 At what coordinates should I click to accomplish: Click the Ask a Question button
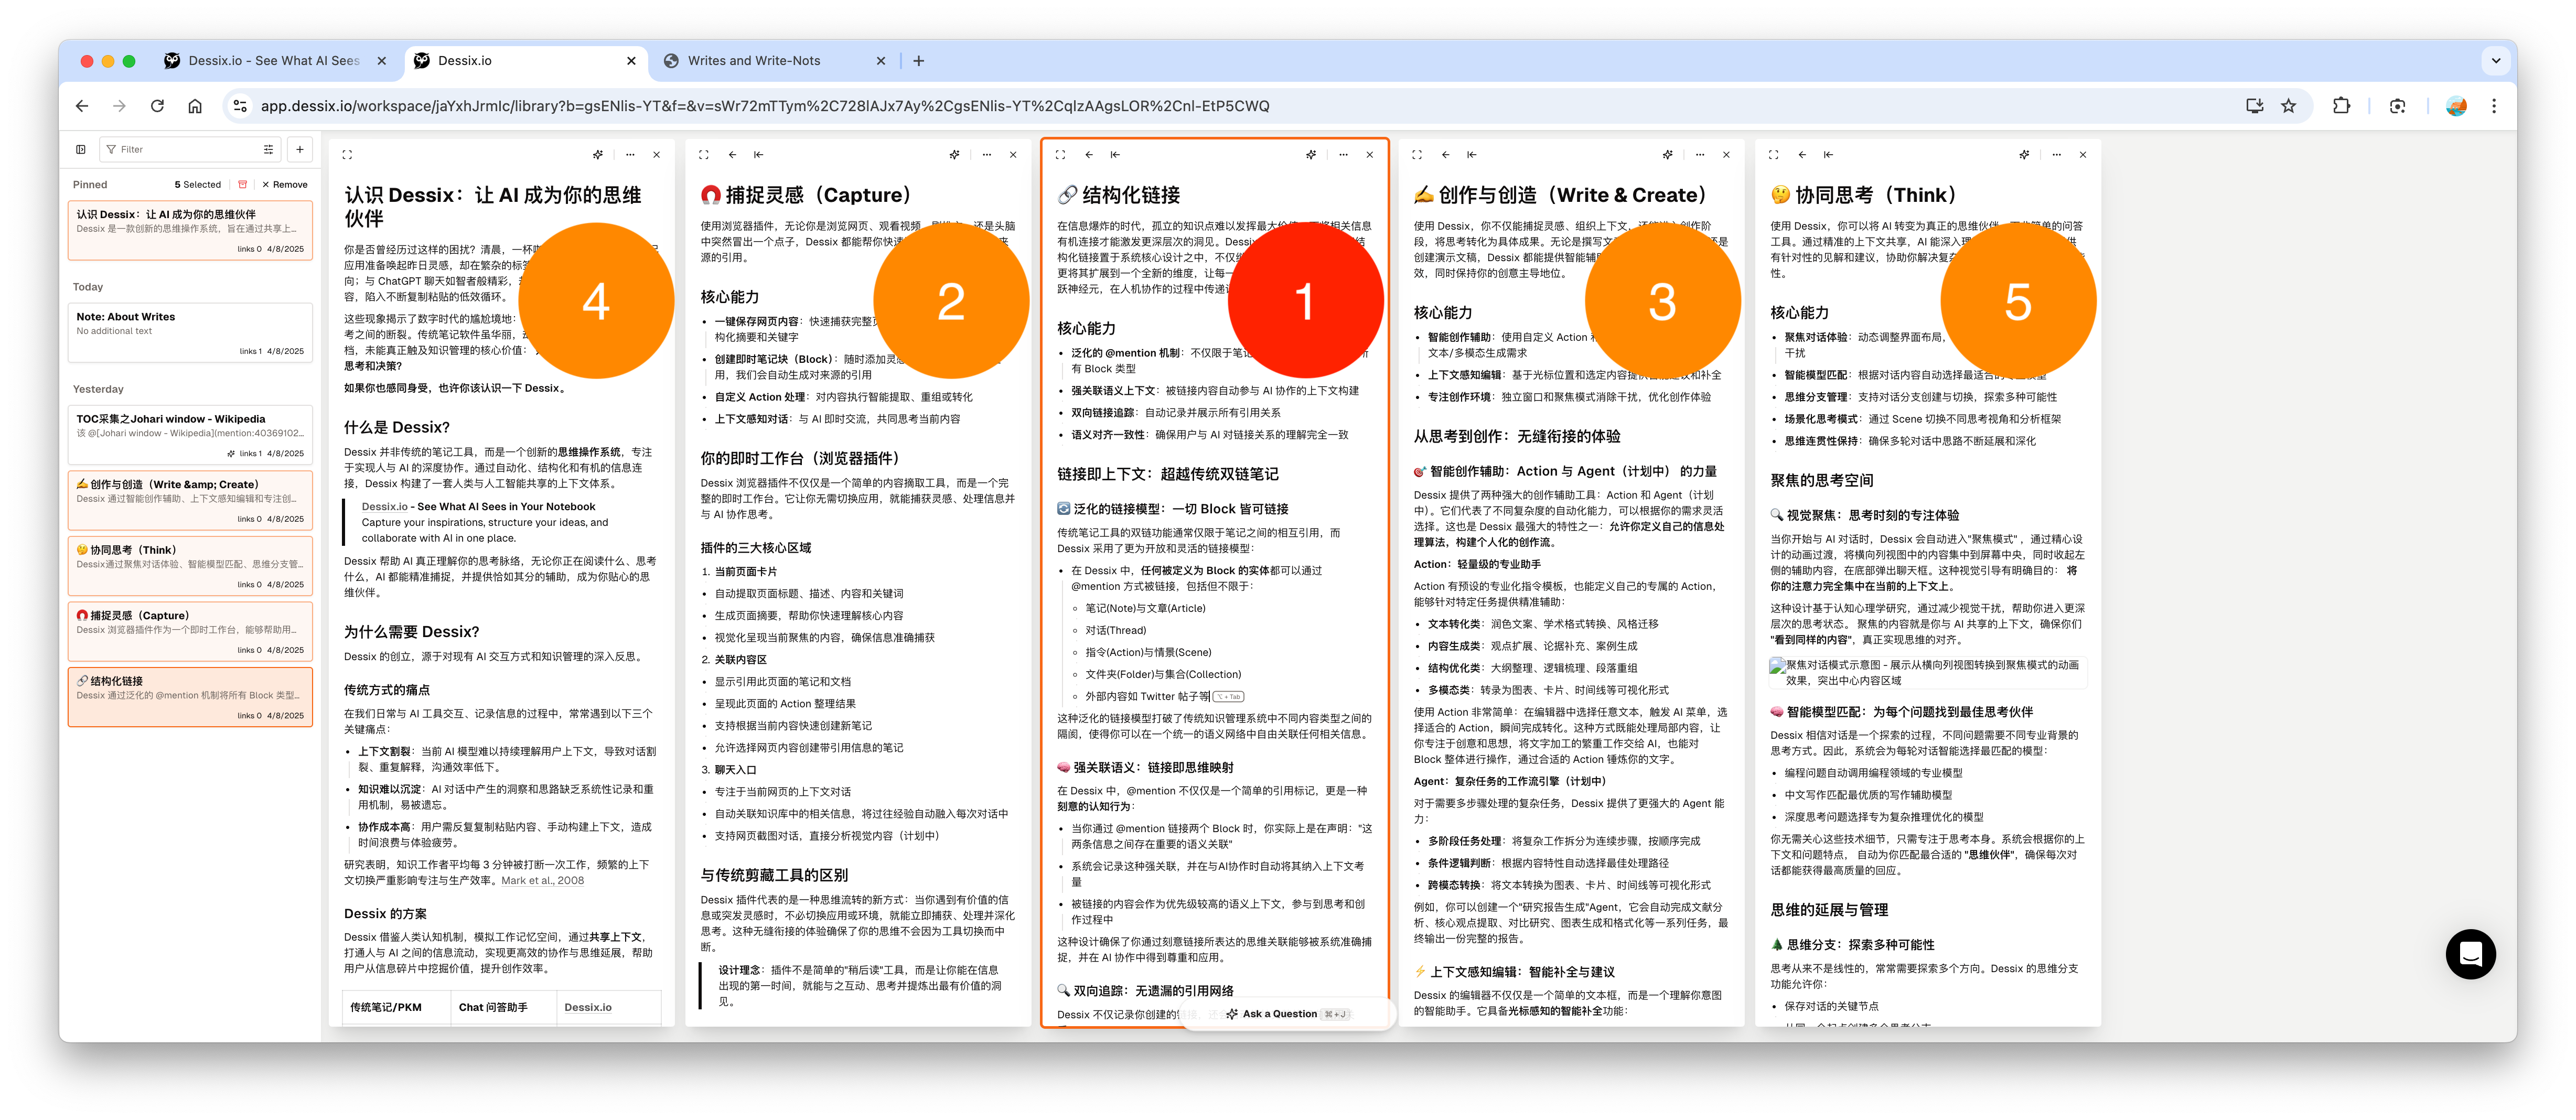click(x=1287, y=1014)
